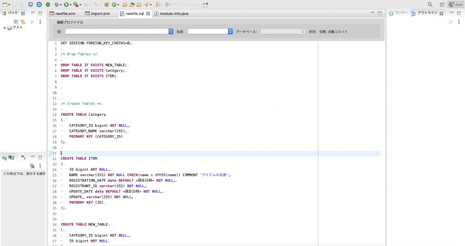465x246 pixels.
Task: Toggle Link with Editor in package explorer
Action: [x=22, y=21]
